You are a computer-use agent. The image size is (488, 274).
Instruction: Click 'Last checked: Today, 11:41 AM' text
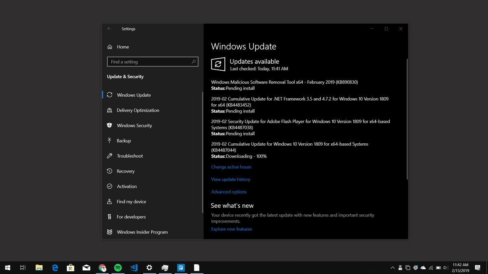[x=259, y=69]
